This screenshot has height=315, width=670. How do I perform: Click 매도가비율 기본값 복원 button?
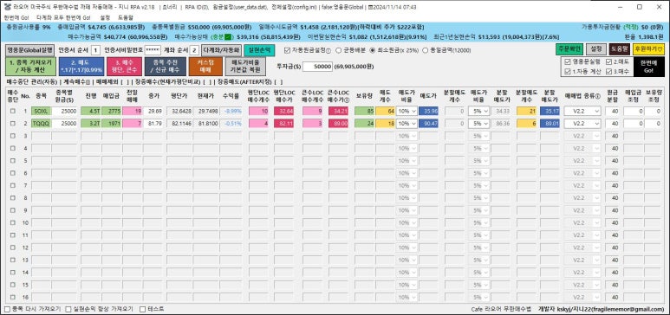point(245,67)
